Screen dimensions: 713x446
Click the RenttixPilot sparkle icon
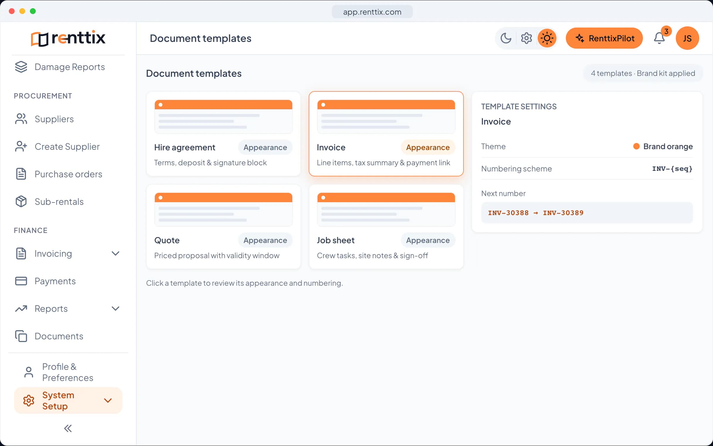[580, 38]
